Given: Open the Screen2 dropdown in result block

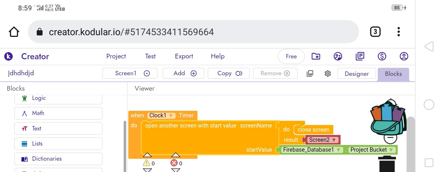Looking at the screenshot, I should coord(334,140).
